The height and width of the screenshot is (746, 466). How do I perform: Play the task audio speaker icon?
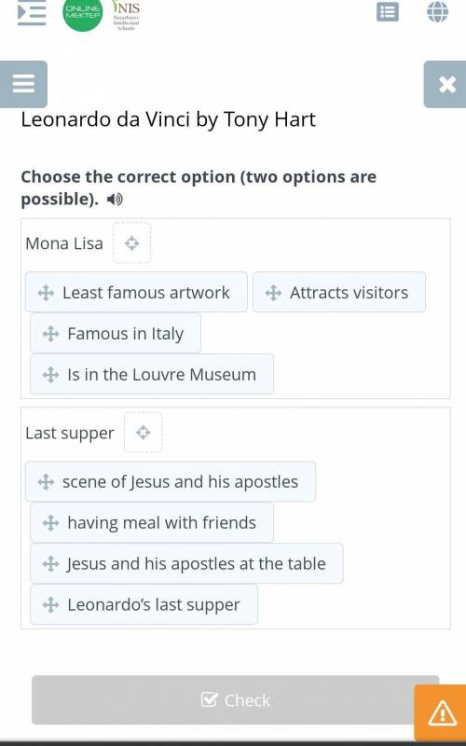click(115, 200)
